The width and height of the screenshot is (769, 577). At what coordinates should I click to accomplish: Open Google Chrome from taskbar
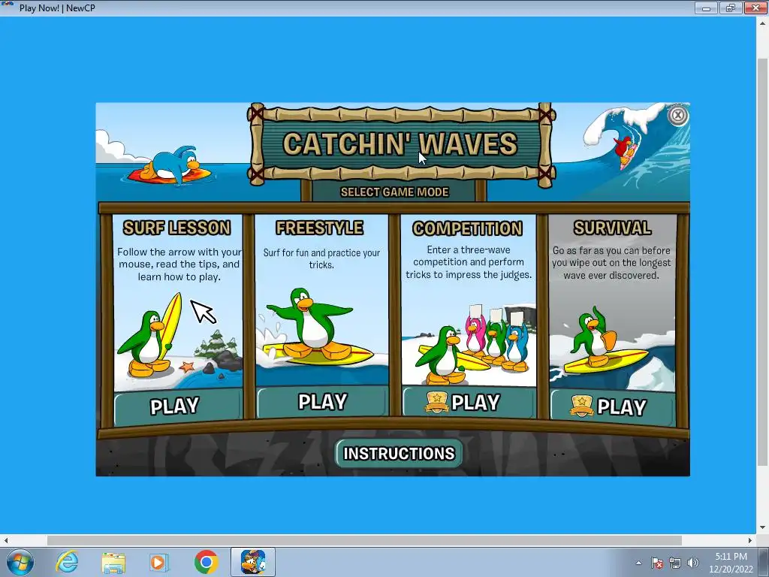click(x=206, y=562)
